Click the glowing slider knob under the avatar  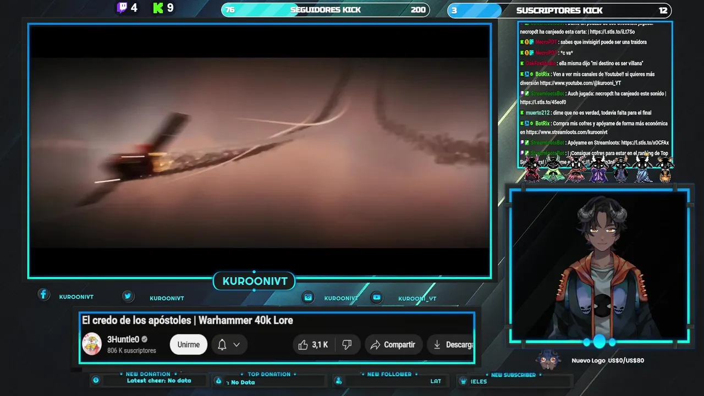599,342
